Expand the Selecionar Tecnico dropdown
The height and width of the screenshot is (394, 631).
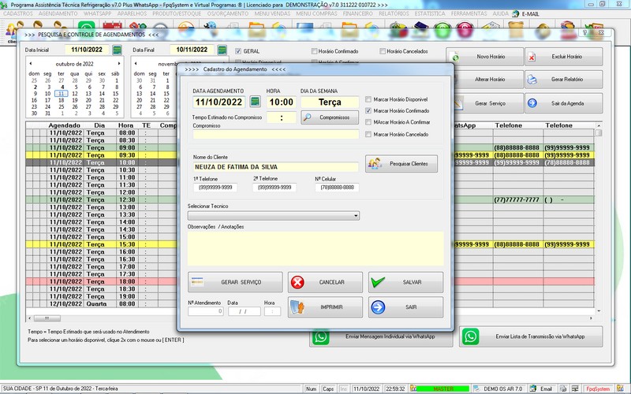tap(356, 216)
